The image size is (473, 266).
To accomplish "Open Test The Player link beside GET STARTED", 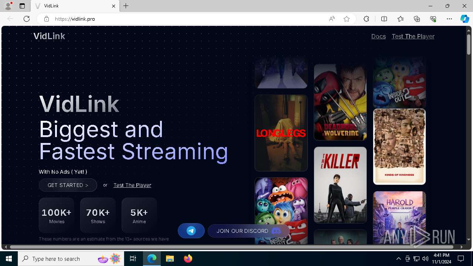I will 132,185.
